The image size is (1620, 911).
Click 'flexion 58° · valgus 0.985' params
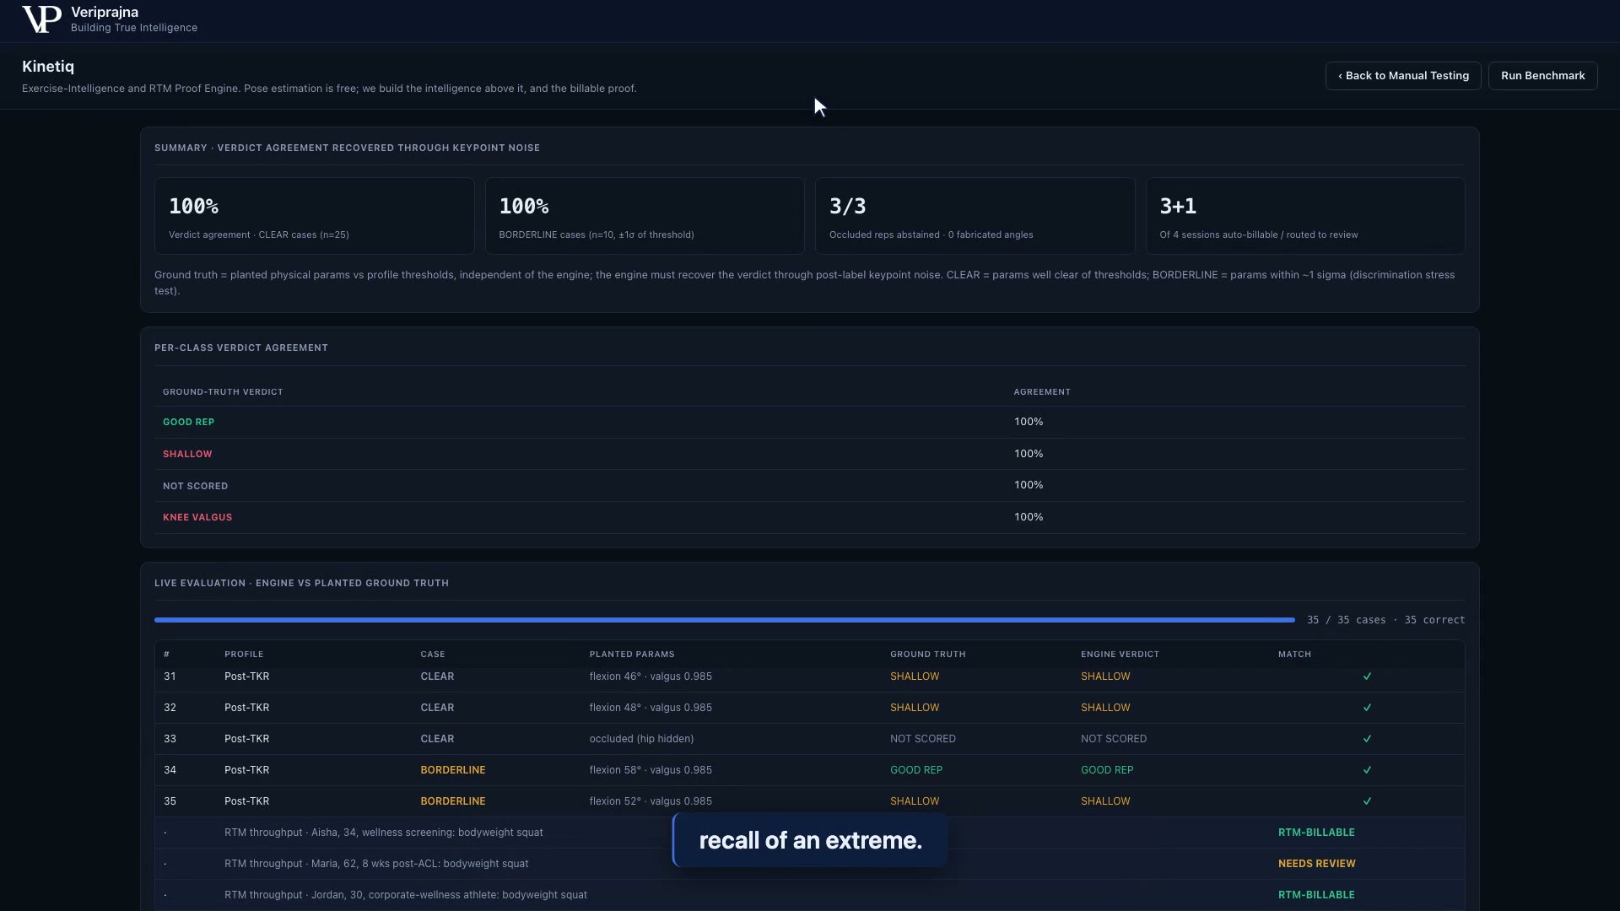click(651, 770)
